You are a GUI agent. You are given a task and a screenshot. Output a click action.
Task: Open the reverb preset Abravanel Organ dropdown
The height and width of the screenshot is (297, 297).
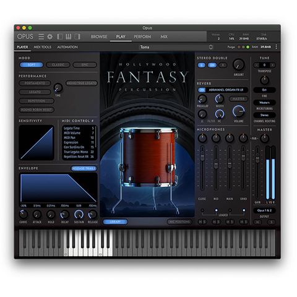click(x=226, y=90)
